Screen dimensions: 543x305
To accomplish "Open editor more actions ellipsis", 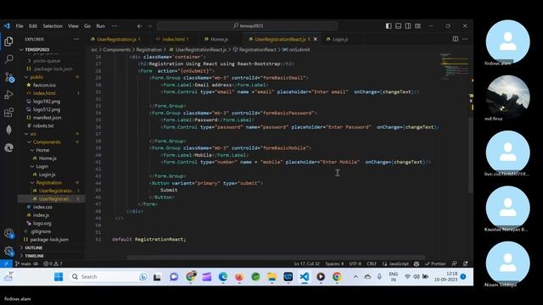I will click(465, 39).
